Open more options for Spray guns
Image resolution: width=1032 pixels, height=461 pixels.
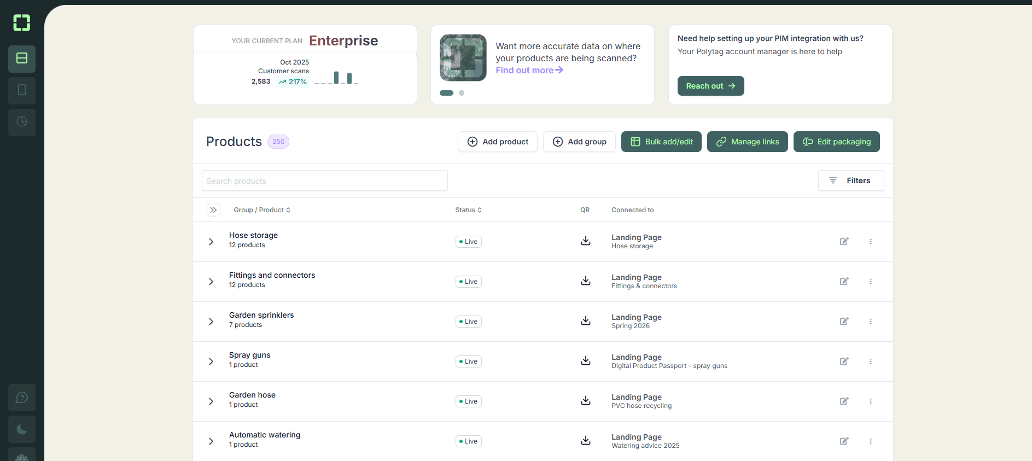click(x=871, y=361)
